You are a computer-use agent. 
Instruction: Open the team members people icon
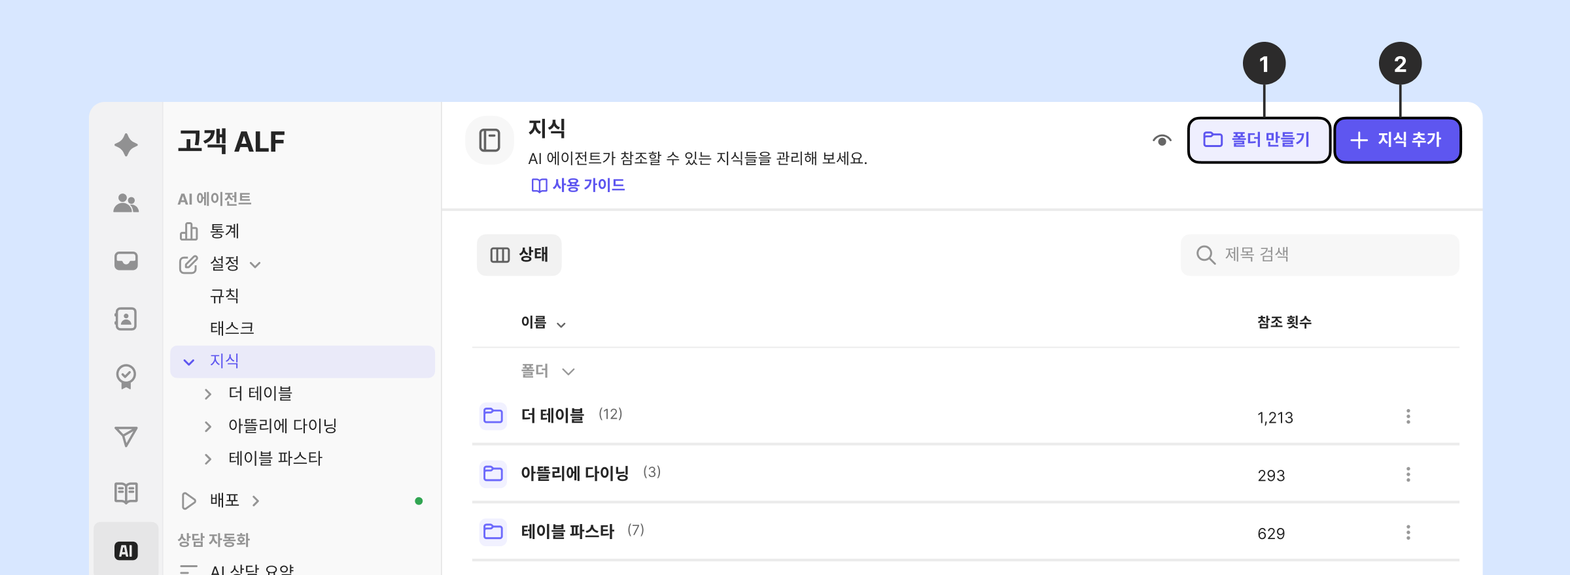tap(126, 203)
